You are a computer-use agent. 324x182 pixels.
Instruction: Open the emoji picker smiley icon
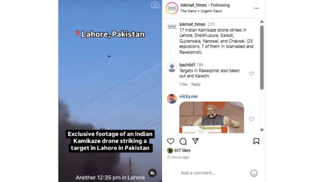tap(254, 173)
